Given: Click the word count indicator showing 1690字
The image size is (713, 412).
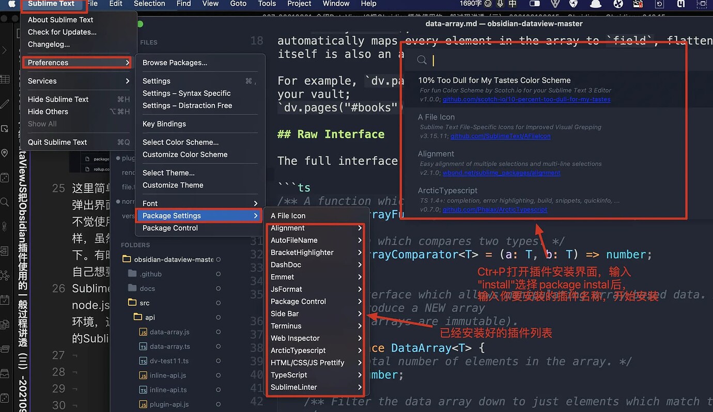Looking at the screenshot, I should pos(470,4).
